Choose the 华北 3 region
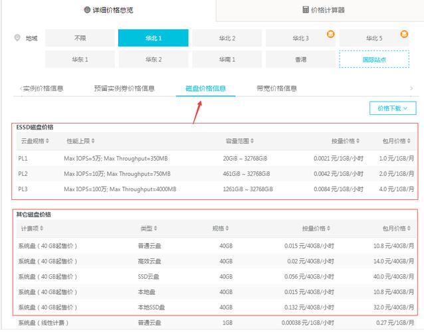This screenshot has width=424, height=332. coord(300,38)
